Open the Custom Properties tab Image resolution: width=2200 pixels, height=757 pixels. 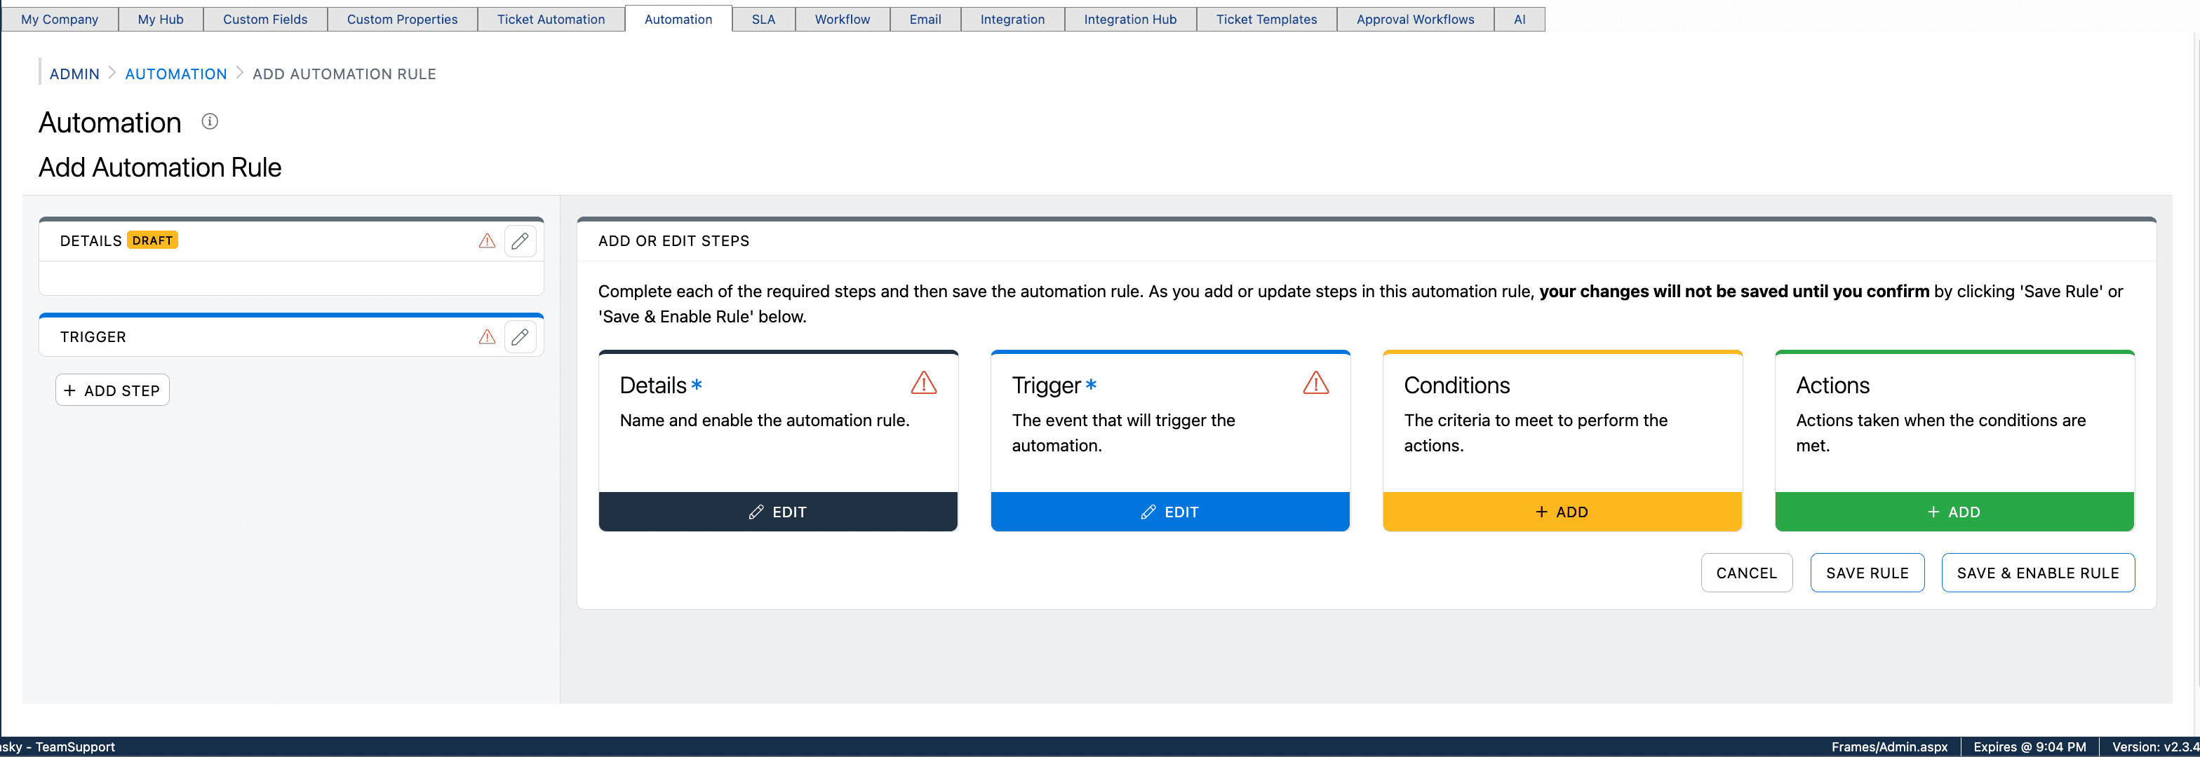[402, 19]
